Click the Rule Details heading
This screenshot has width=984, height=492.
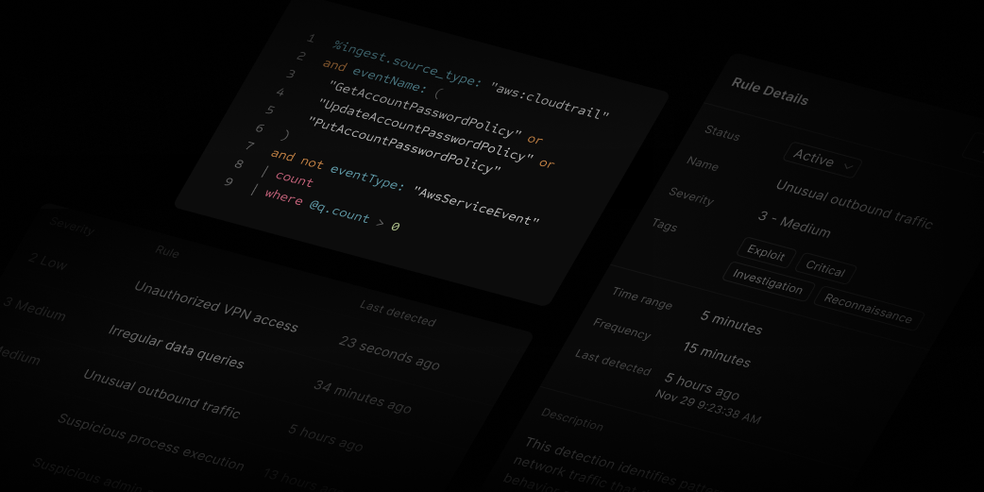[x=770, y=91]
